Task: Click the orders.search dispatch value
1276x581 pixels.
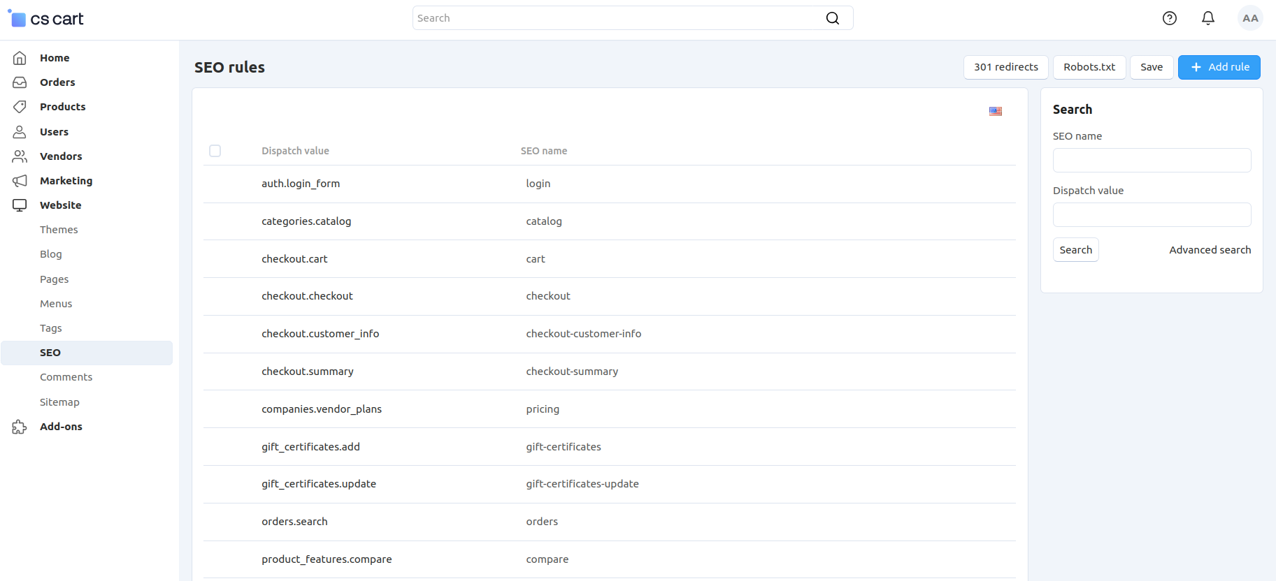Action: 294,522
